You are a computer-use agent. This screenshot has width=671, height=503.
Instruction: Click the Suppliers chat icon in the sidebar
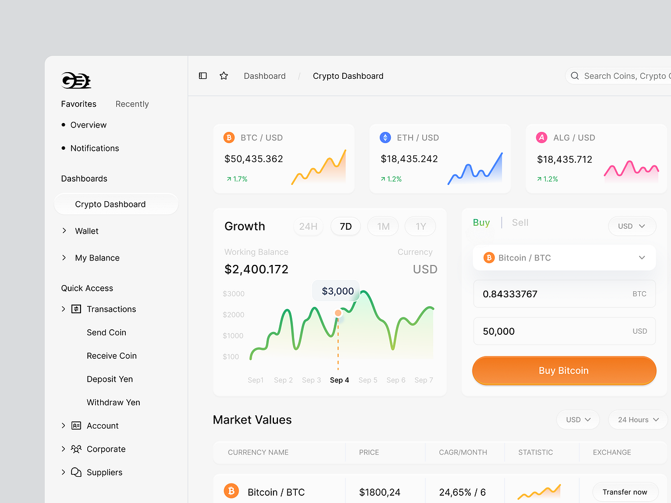click(75, 472)
